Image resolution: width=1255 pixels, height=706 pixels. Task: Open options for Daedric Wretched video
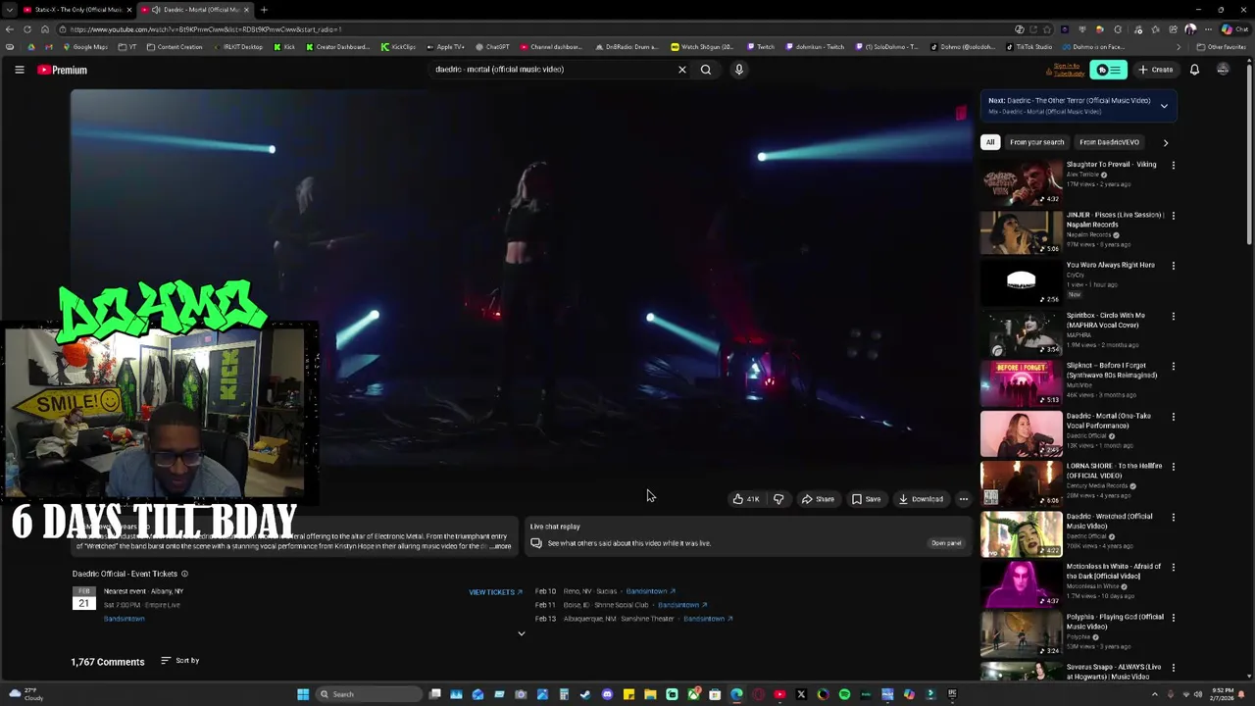tap(1173, 518)
